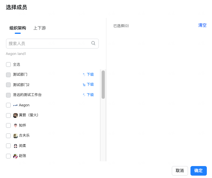
Task: Click 赵信's avatar picture
Action: pyautogui.click(x=16, y=156)
